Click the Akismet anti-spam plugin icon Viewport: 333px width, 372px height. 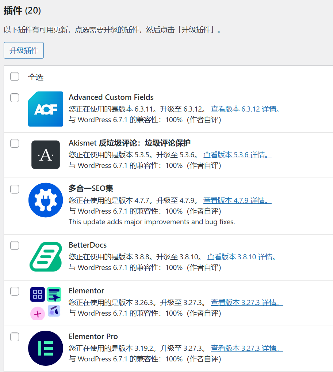click(x=45, y=155)
